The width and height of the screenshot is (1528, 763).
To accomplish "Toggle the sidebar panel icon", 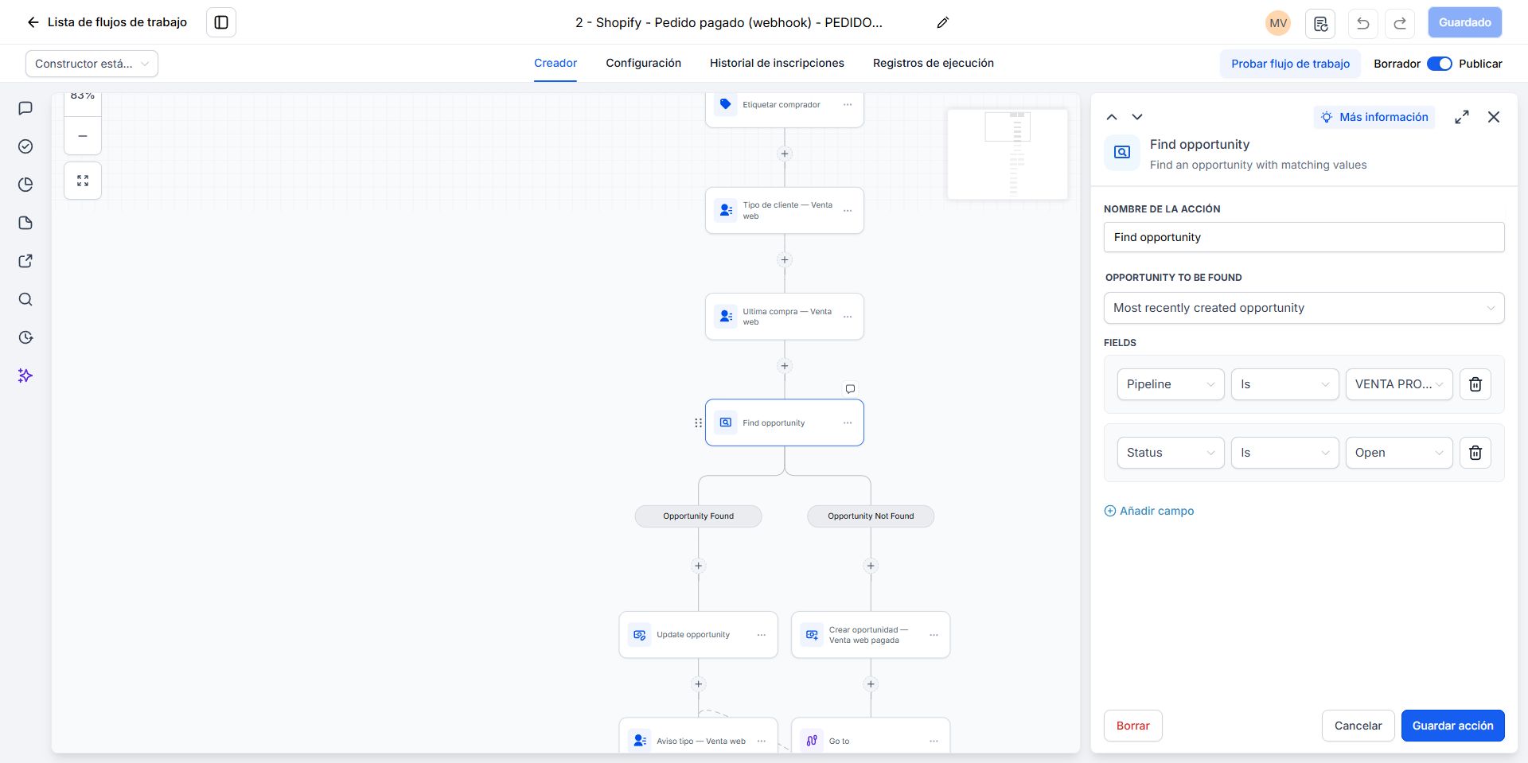I will pos(221,22).
